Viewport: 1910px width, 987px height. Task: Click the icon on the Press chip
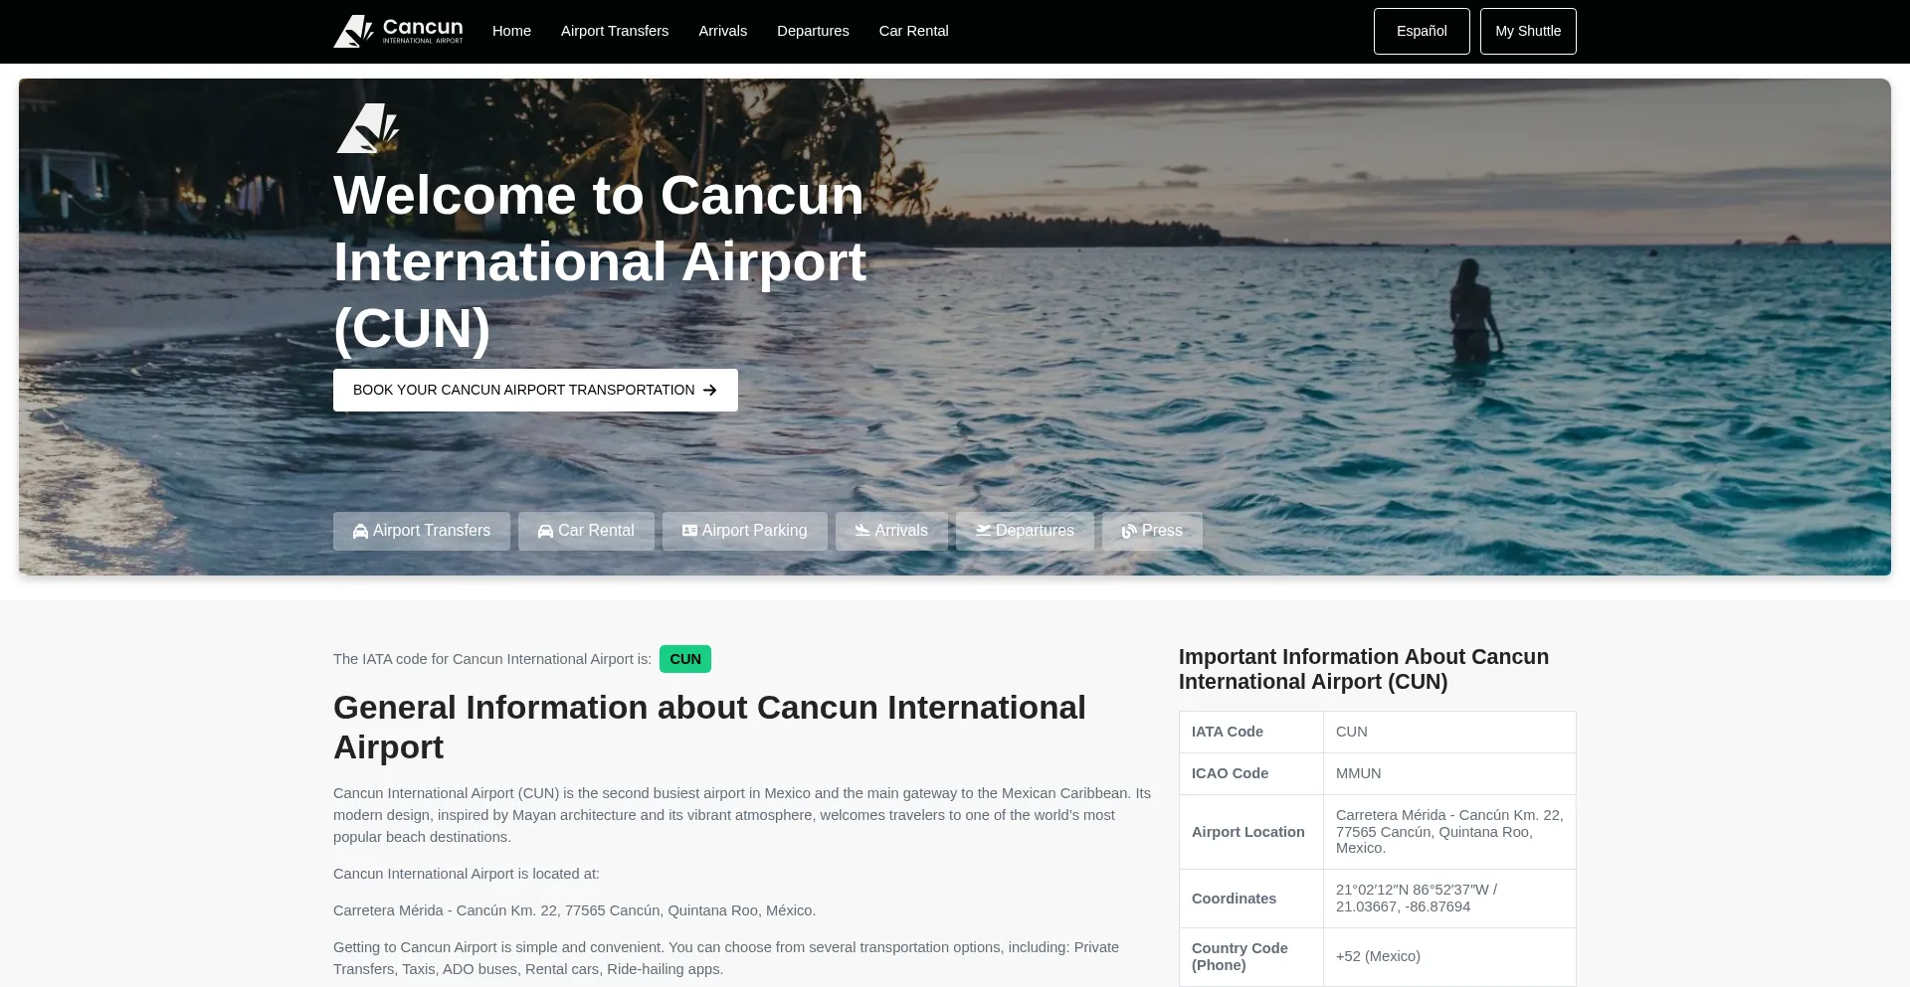tap(1129, 532)
